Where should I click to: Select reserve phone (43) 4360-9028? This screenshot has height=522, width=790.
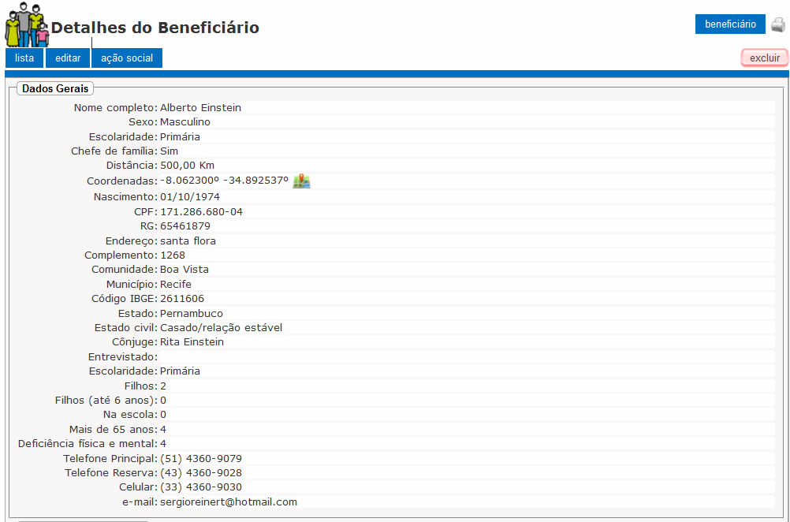point(201,472)
